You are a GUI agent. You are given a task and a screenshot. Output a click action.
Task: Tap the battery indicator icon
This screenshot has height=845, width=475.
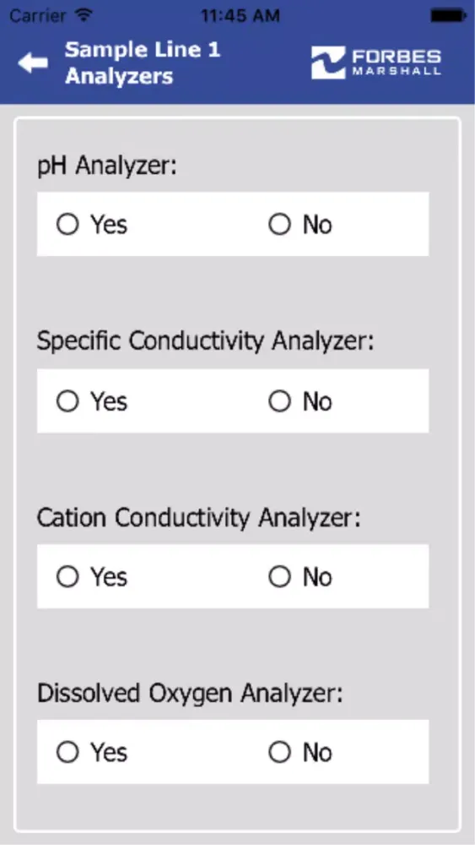(x=448, y=15)
